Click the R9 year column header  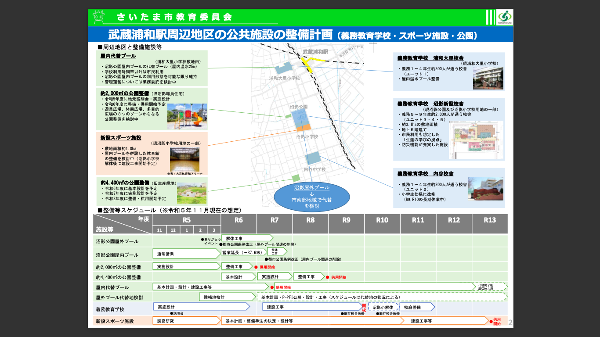pos(346,220)
